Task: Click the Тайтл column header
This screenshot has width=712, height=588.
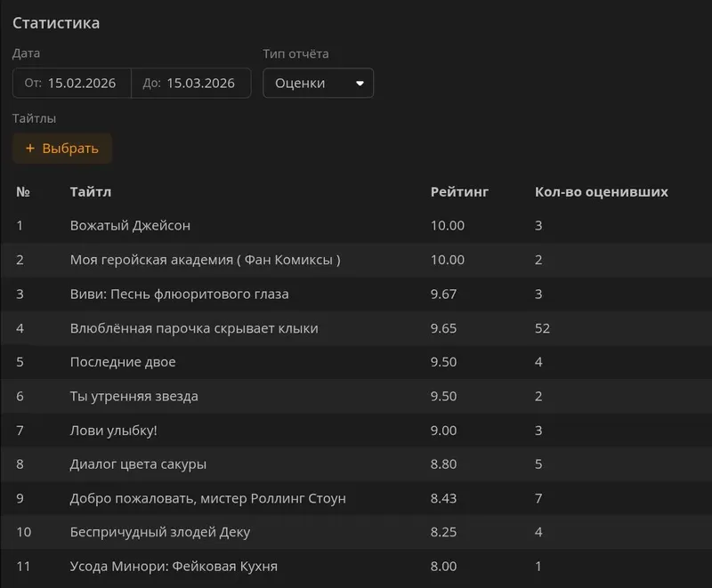Action: (x=91, y=192)
